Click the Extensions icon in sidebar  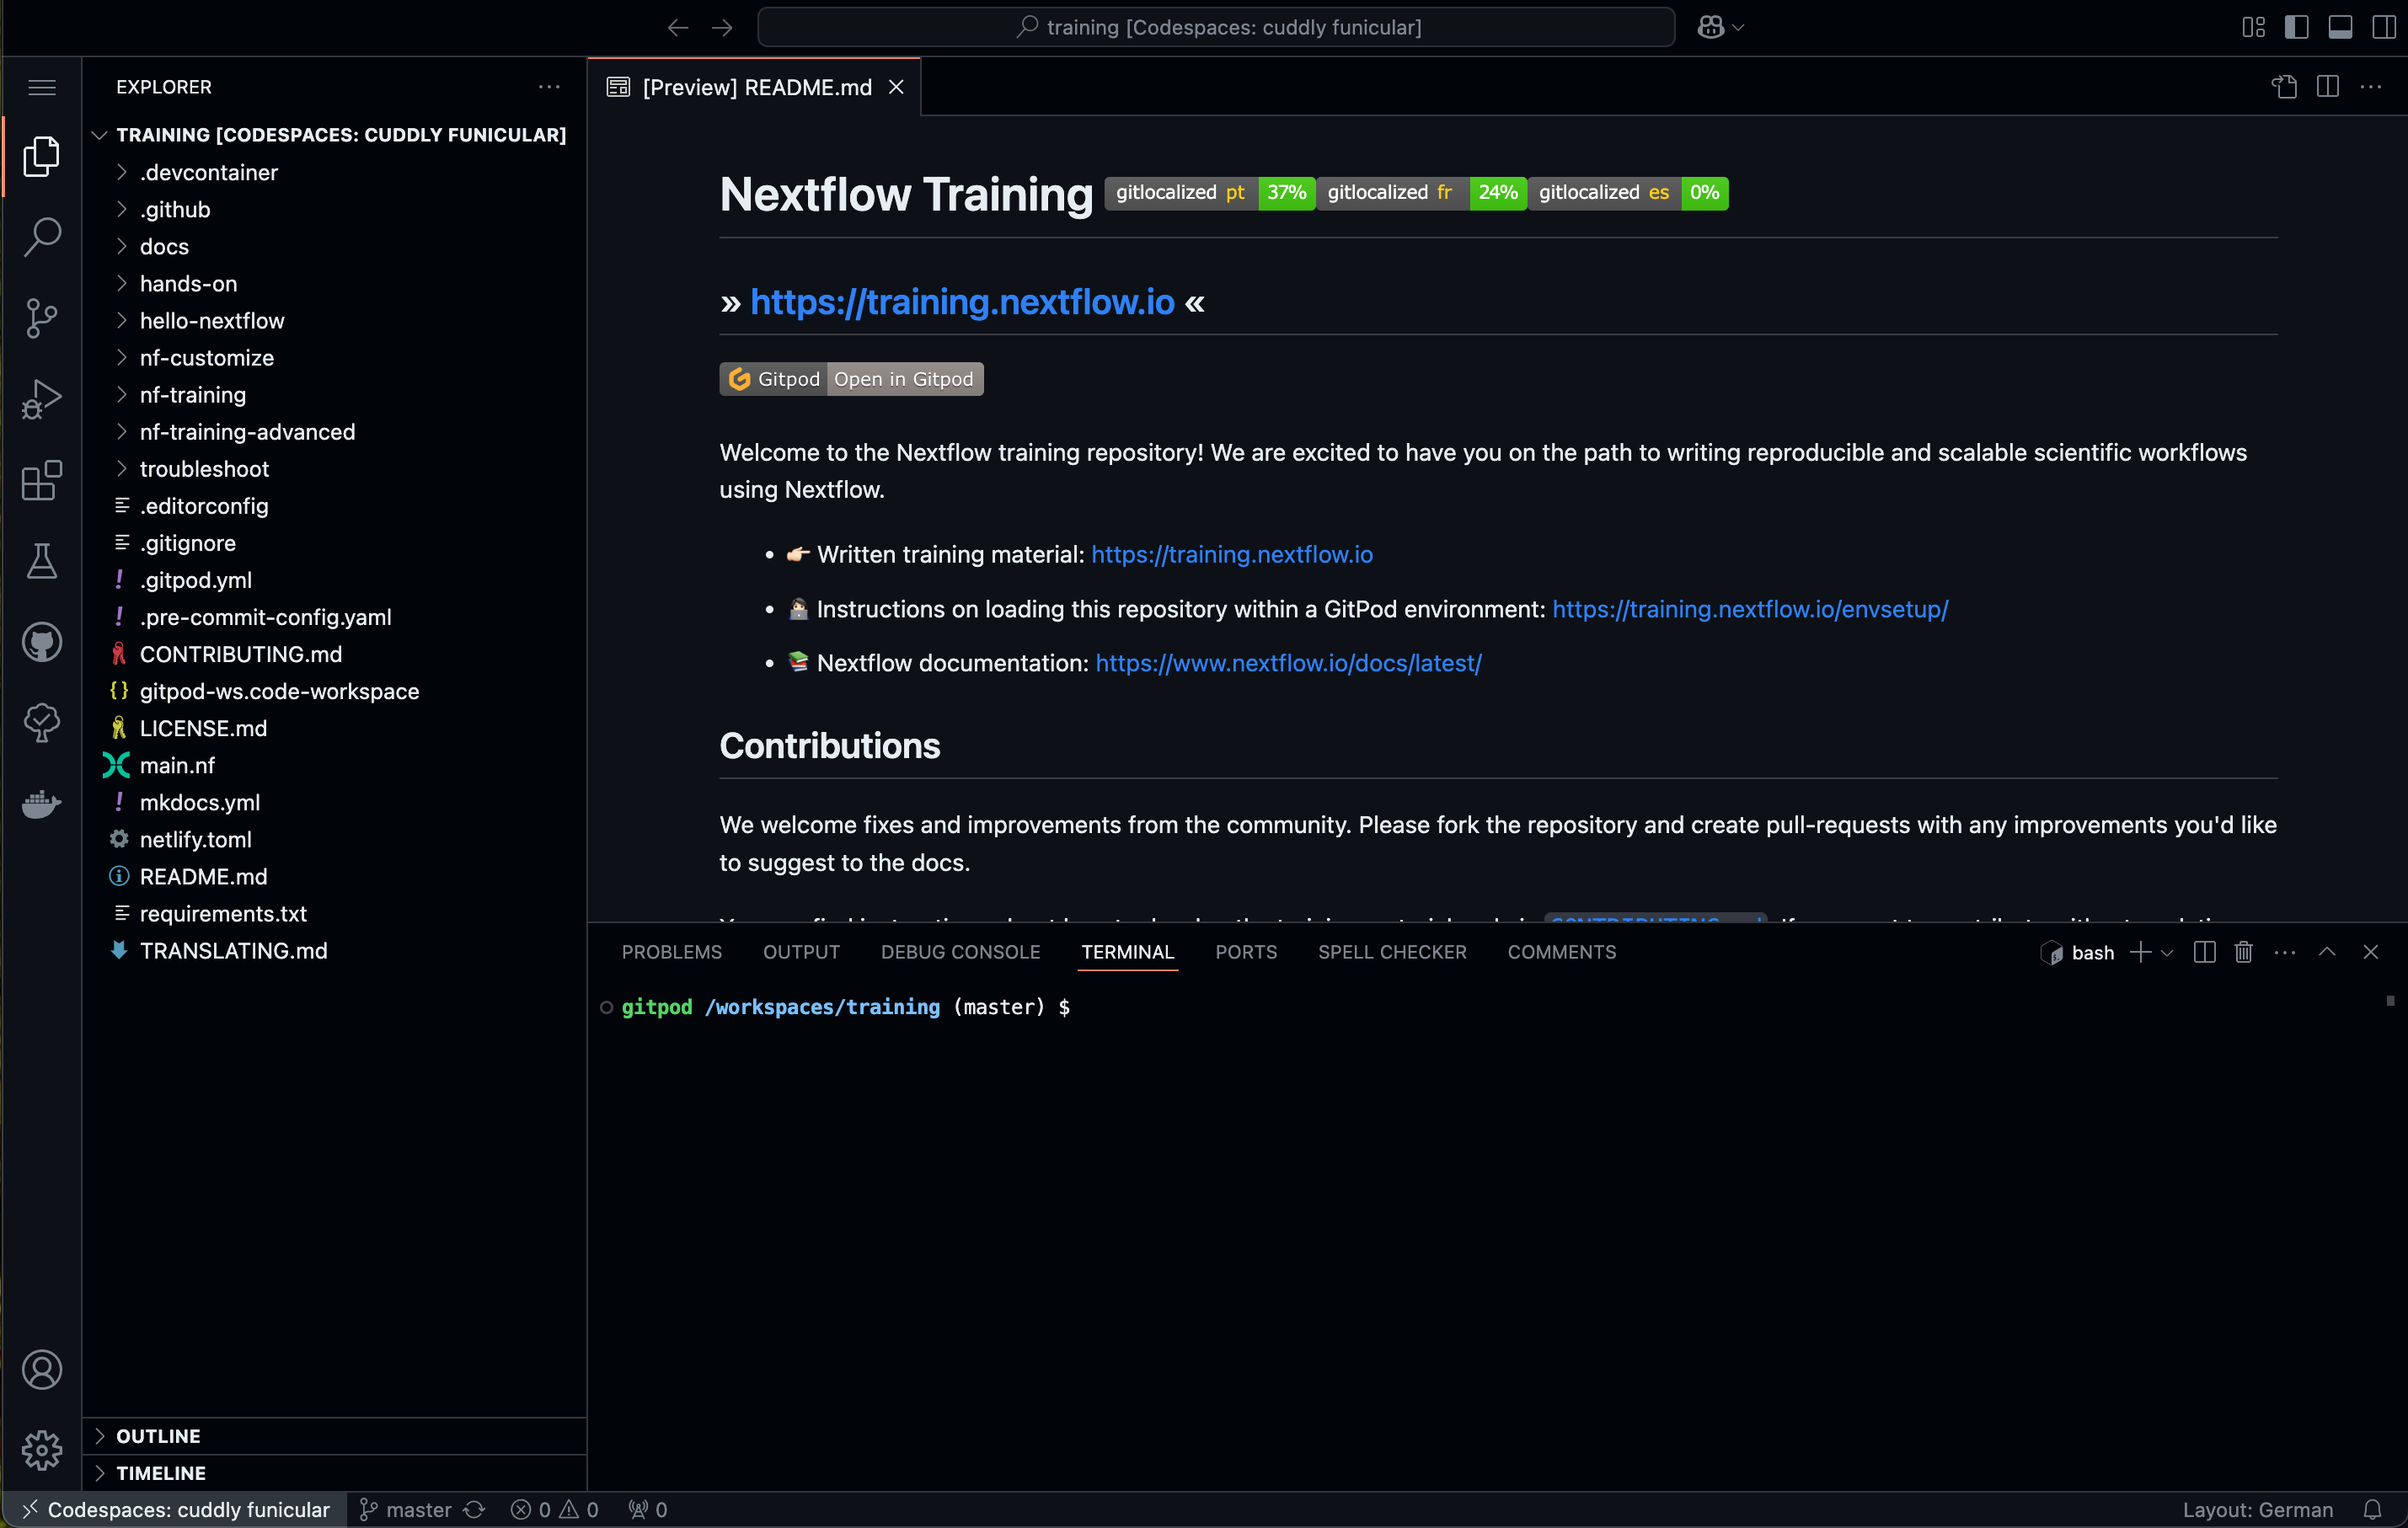coord(42,479)
